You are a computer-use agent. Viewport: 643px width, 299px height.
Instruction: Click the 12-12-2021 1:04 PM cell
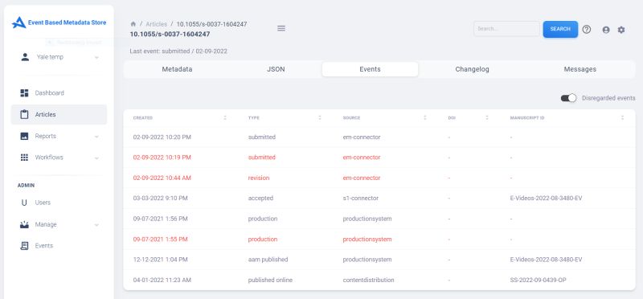160,260
